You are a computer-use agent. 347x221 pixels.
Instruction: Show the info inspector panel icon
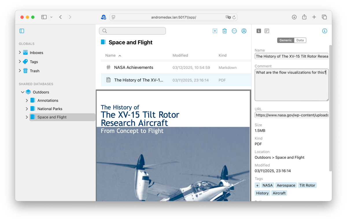(259, 31)
